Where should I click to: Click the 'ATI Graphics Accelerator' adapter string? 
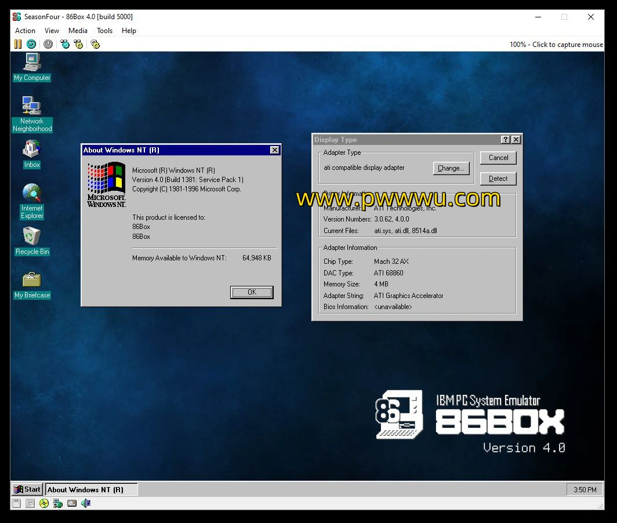click(408, 296)
